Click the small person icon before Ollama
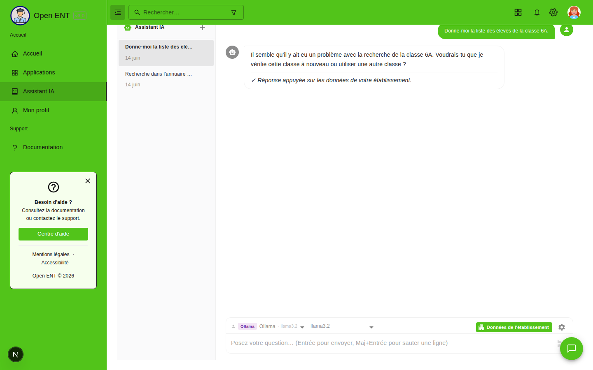The image size is (593, 370). (233, 326)
